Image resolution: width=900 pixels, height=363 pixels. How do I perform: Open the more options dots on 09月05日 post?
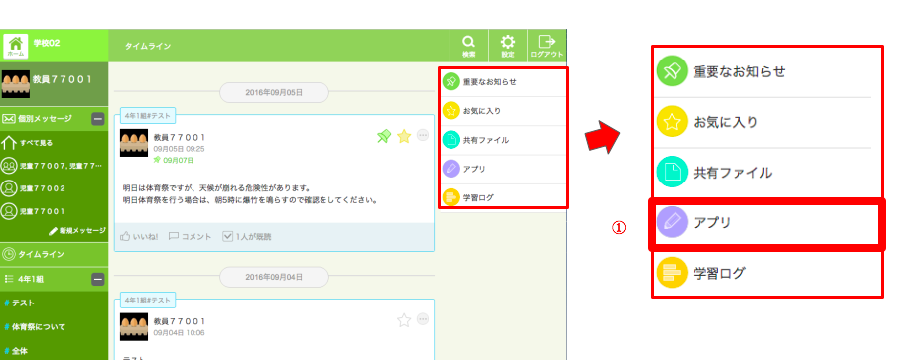(x=423, y=135)
